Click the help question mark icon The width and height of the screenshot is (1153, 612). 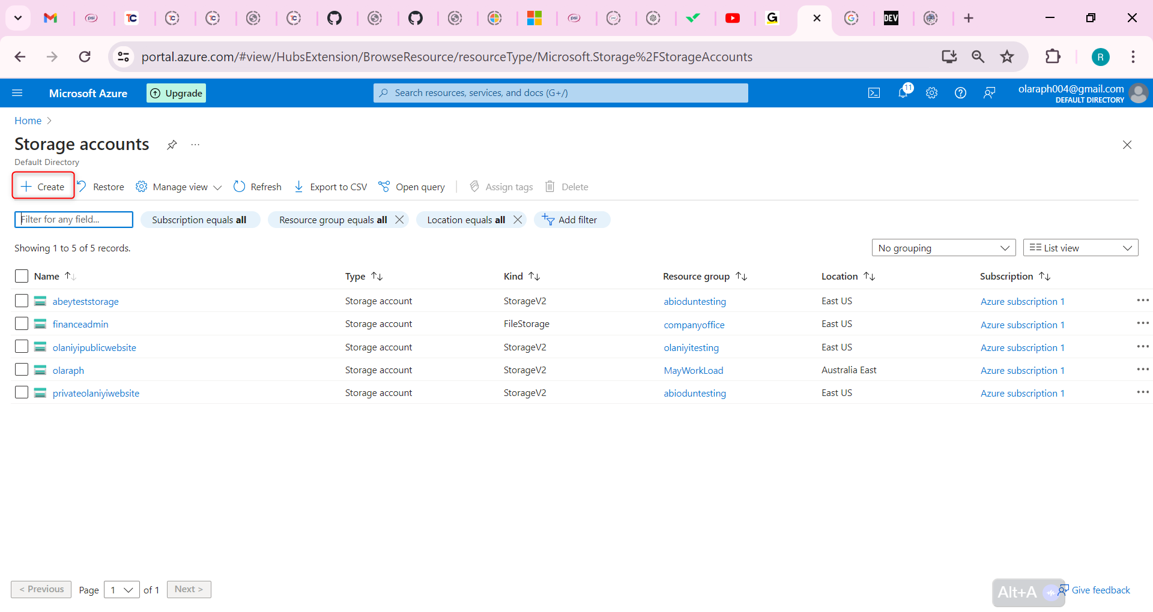(960, 93)
